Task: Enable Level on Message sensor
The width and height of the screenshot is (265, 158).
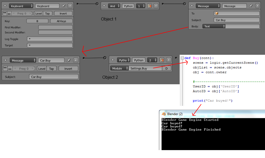Action: point(42,68)
